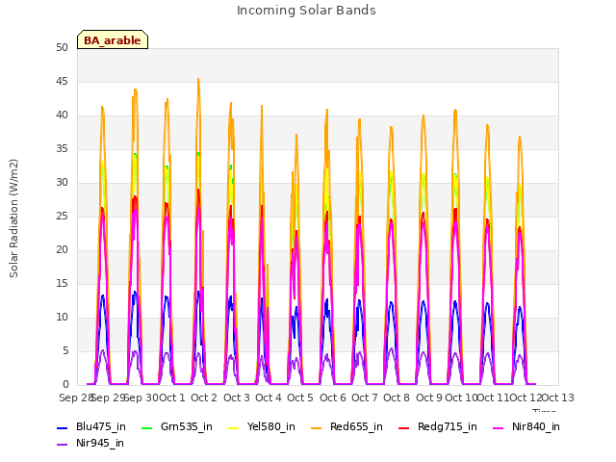Image resolution: width=616 pixels, height=462 pixels.
Task: Click the purple Nir945_in legend swatch
Action: tap(62, 445)
